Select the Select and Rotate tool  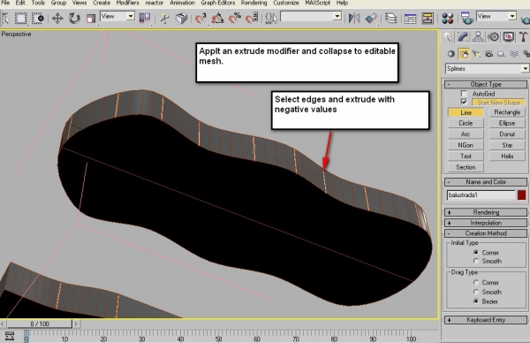74,18
